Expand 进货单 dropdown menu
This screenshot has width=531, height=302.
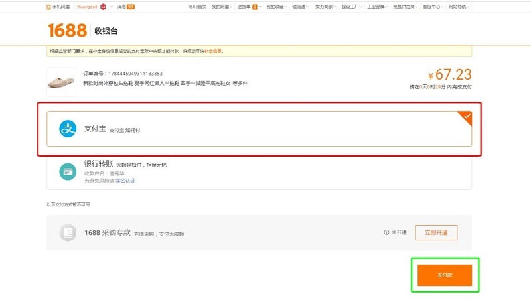(x=250, y=7)
